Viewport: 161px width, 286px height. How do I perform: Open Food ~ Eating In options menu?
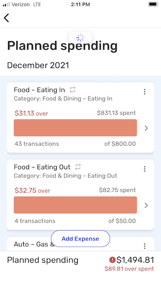point(144,92)
